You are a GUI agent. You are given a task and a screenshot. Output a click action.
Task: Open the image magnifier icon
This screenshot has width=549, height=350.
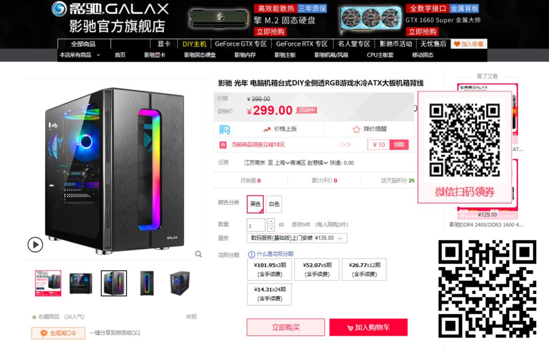point(199,254)
